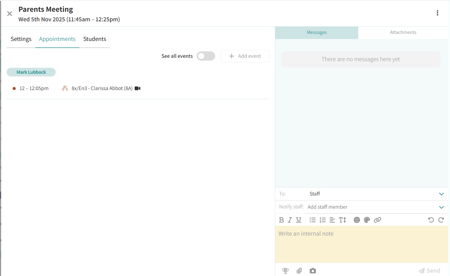Insert a bulleted list in the note
Image resolution: width=450 pixels, height=276 pixels.
point(313,220)
